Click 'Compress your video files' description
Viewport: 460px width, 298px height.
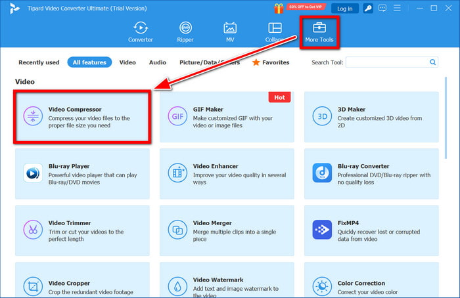click(89, 122)
